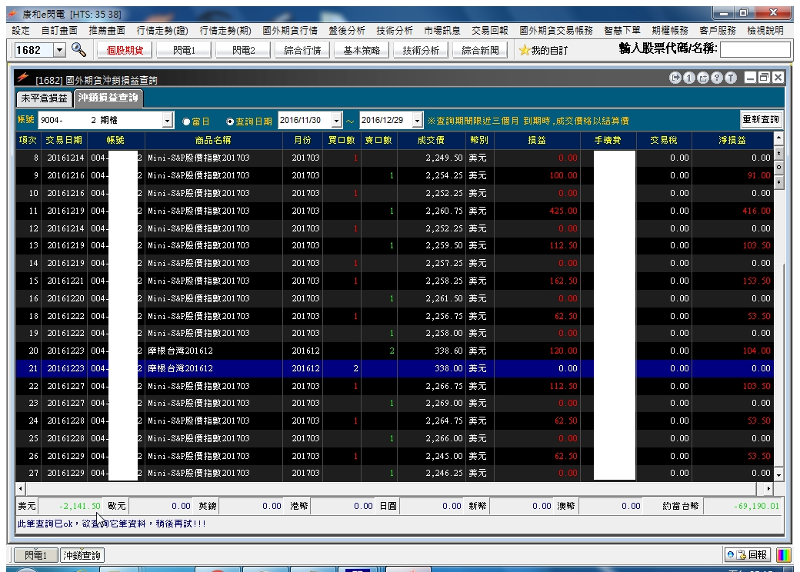The width and height of the screenshot is (800, 572).
Task: Click the 閃電1 toolbar button
Action: 184,50
